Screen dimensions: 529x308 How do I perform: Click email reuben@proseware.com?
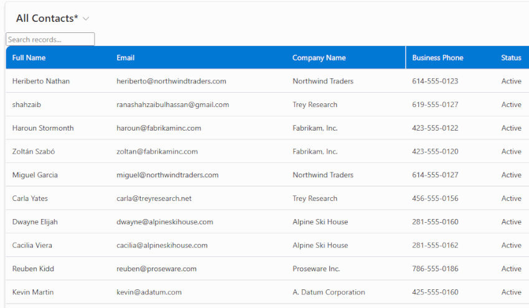pyautogui.click(x=157, y=269)
